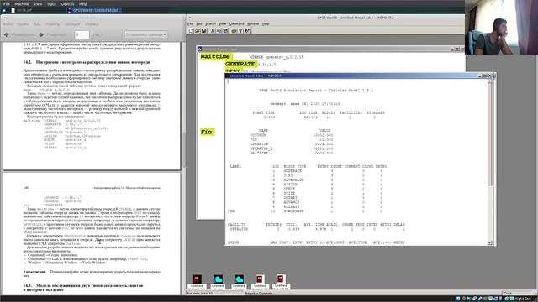The width and height of the screenshot is (538, 302).
Task: Click section heading 14.2 in the PDF
Action: 87,62
